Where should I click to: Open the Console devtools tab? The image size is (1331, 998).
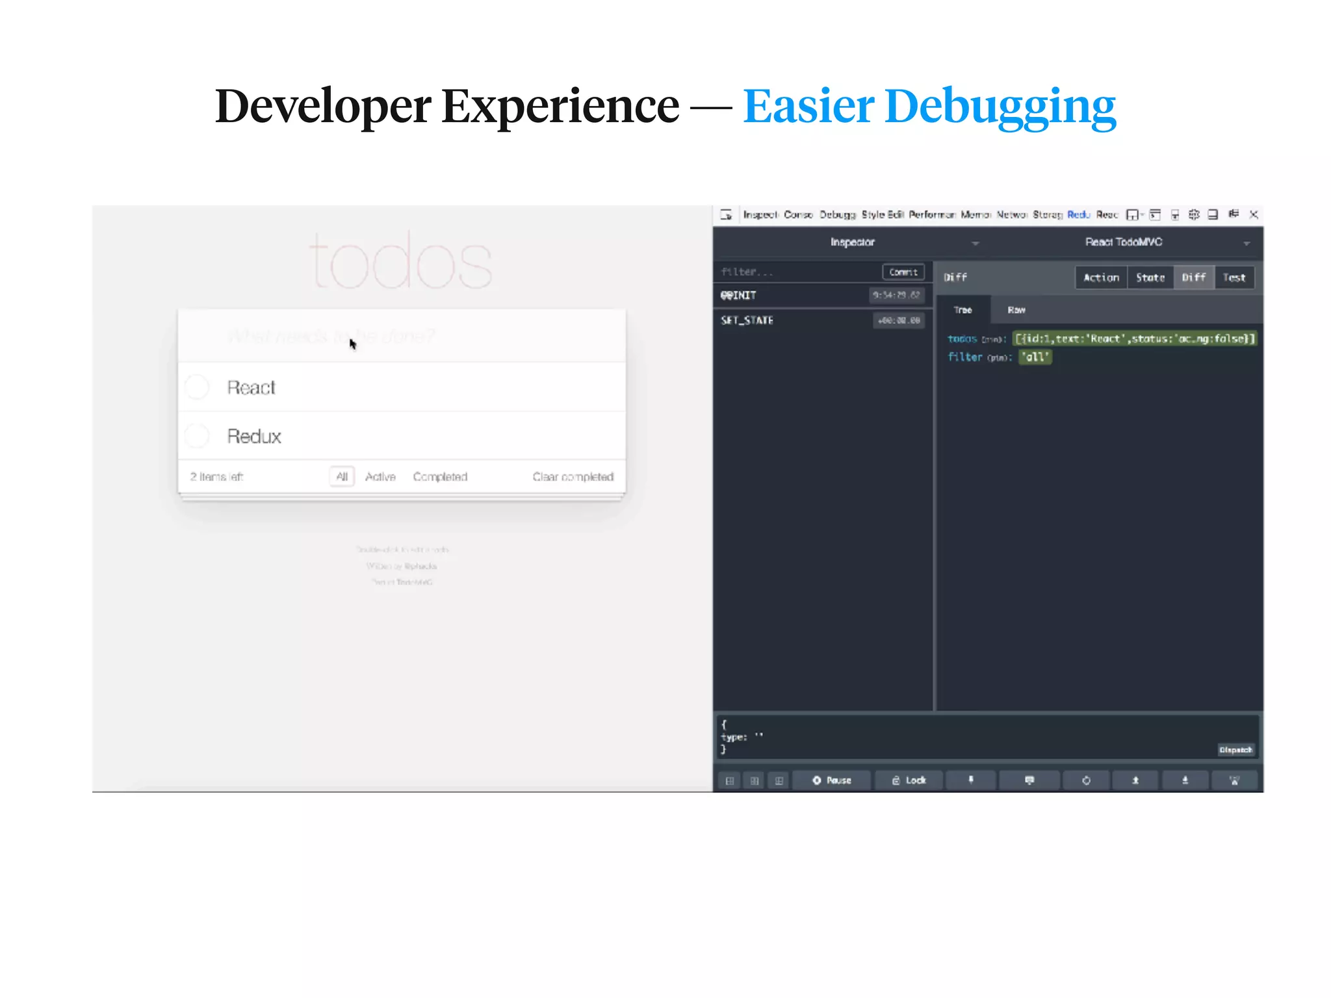click(x=798, y=214)
